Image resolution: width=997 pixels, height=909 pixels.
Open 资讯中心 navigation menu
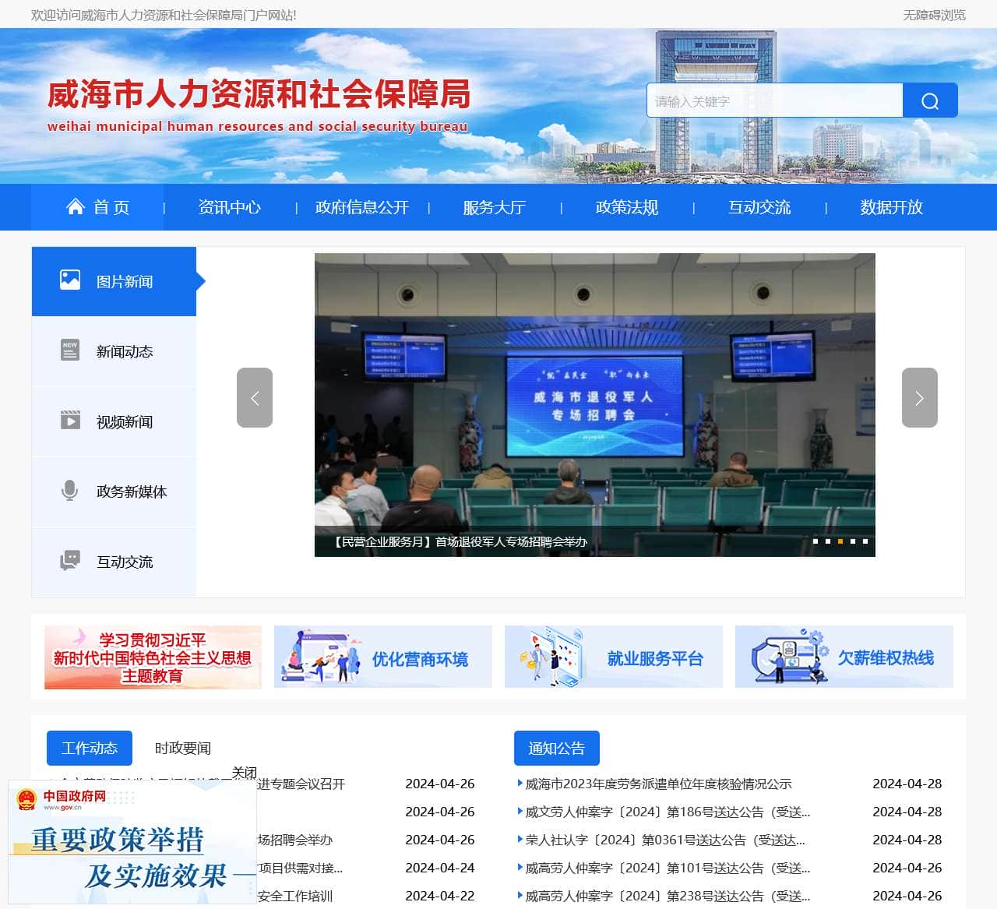point(229,207)
